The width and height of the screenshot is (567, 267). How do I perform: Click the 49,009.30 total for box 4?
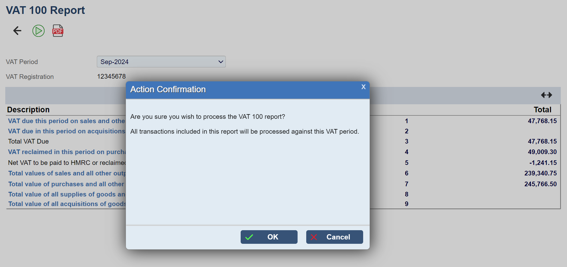tap(542, 152)
